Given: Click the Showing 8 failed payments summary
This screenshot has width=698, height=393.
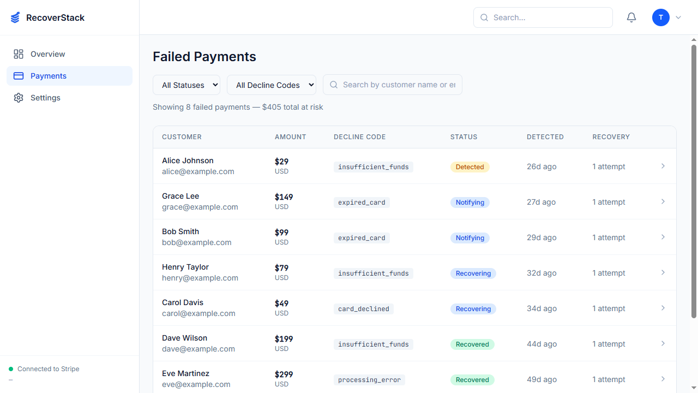Looking at the screenshot, I should pyautogui.click(x=238, y=107).
